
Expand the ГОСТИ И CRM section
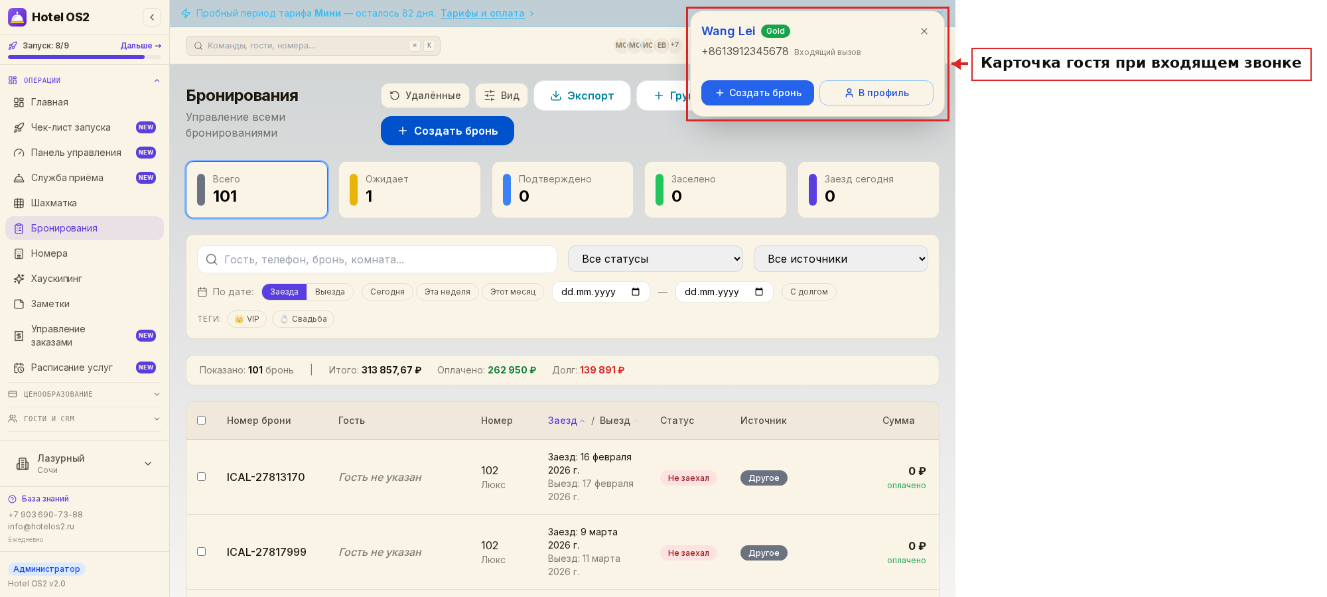coord(84,419)
